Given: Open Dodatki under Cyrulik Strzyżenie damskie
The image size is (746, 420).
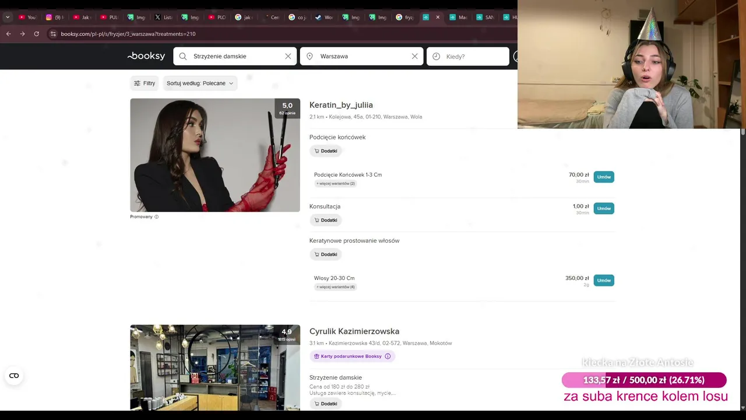Looking at the screenshot, I should click(x=326, y=404).
